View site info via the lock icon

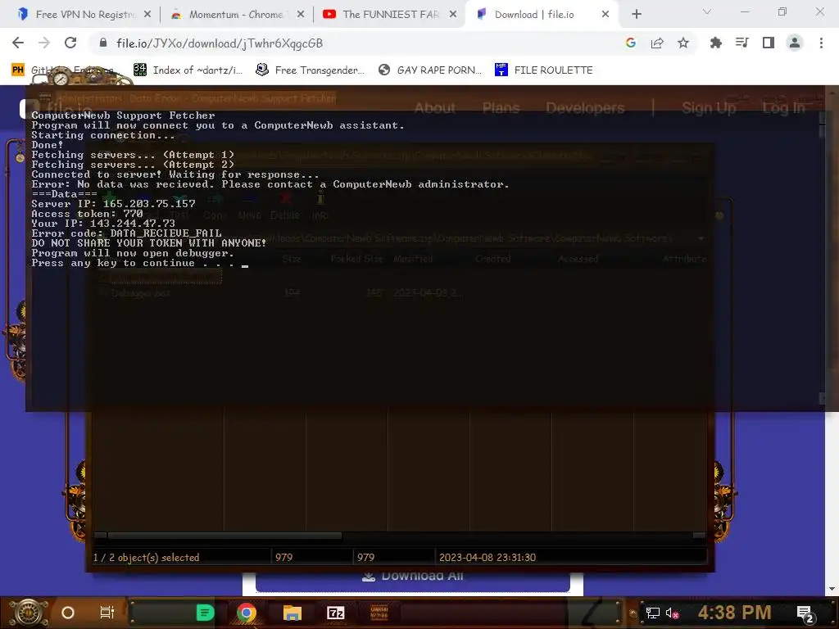coord(103,43)
